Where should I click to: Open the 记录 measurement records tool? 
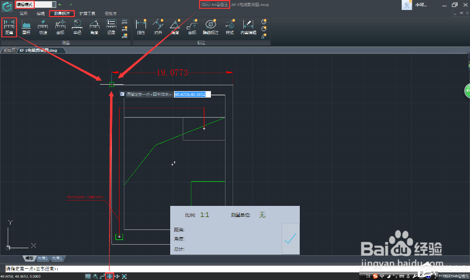pyautogui.click(x=111, y=26)
